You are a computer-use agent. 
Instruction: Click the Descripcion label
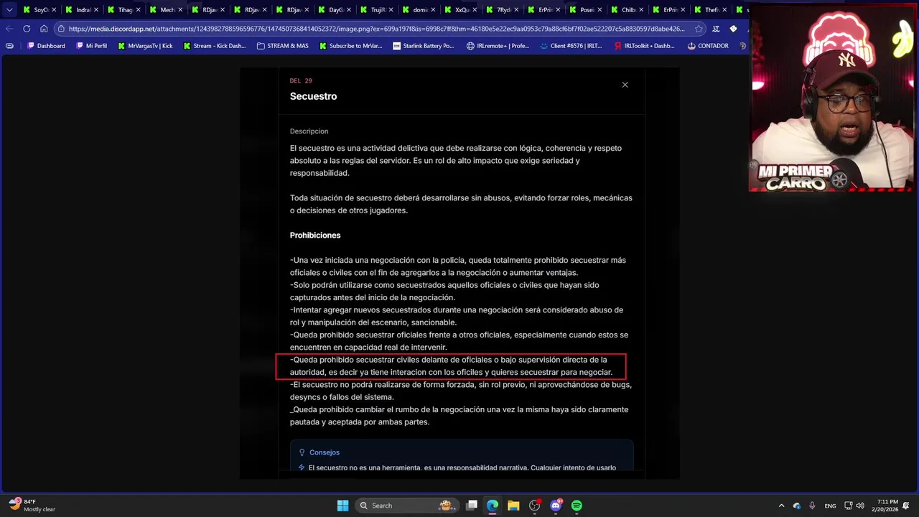click(x=309, y=131)
